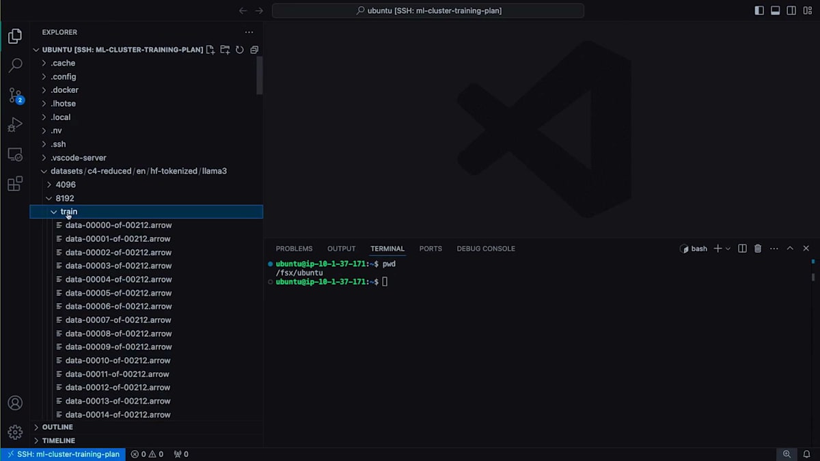
Task: Click the New File icon in Explorer header
Action: point(210,50)
